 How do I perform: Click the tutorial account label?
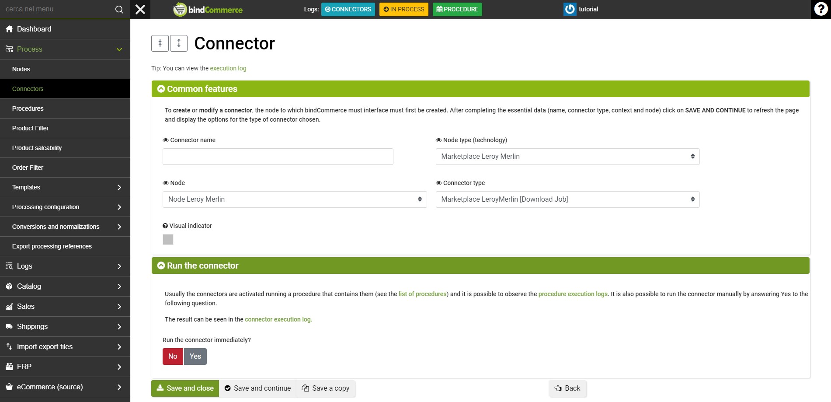click(x=588, y=9)
